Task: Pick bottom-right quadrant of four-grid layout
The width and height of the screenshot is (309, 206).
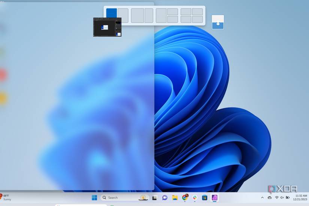Action: [x=197, y=19]
